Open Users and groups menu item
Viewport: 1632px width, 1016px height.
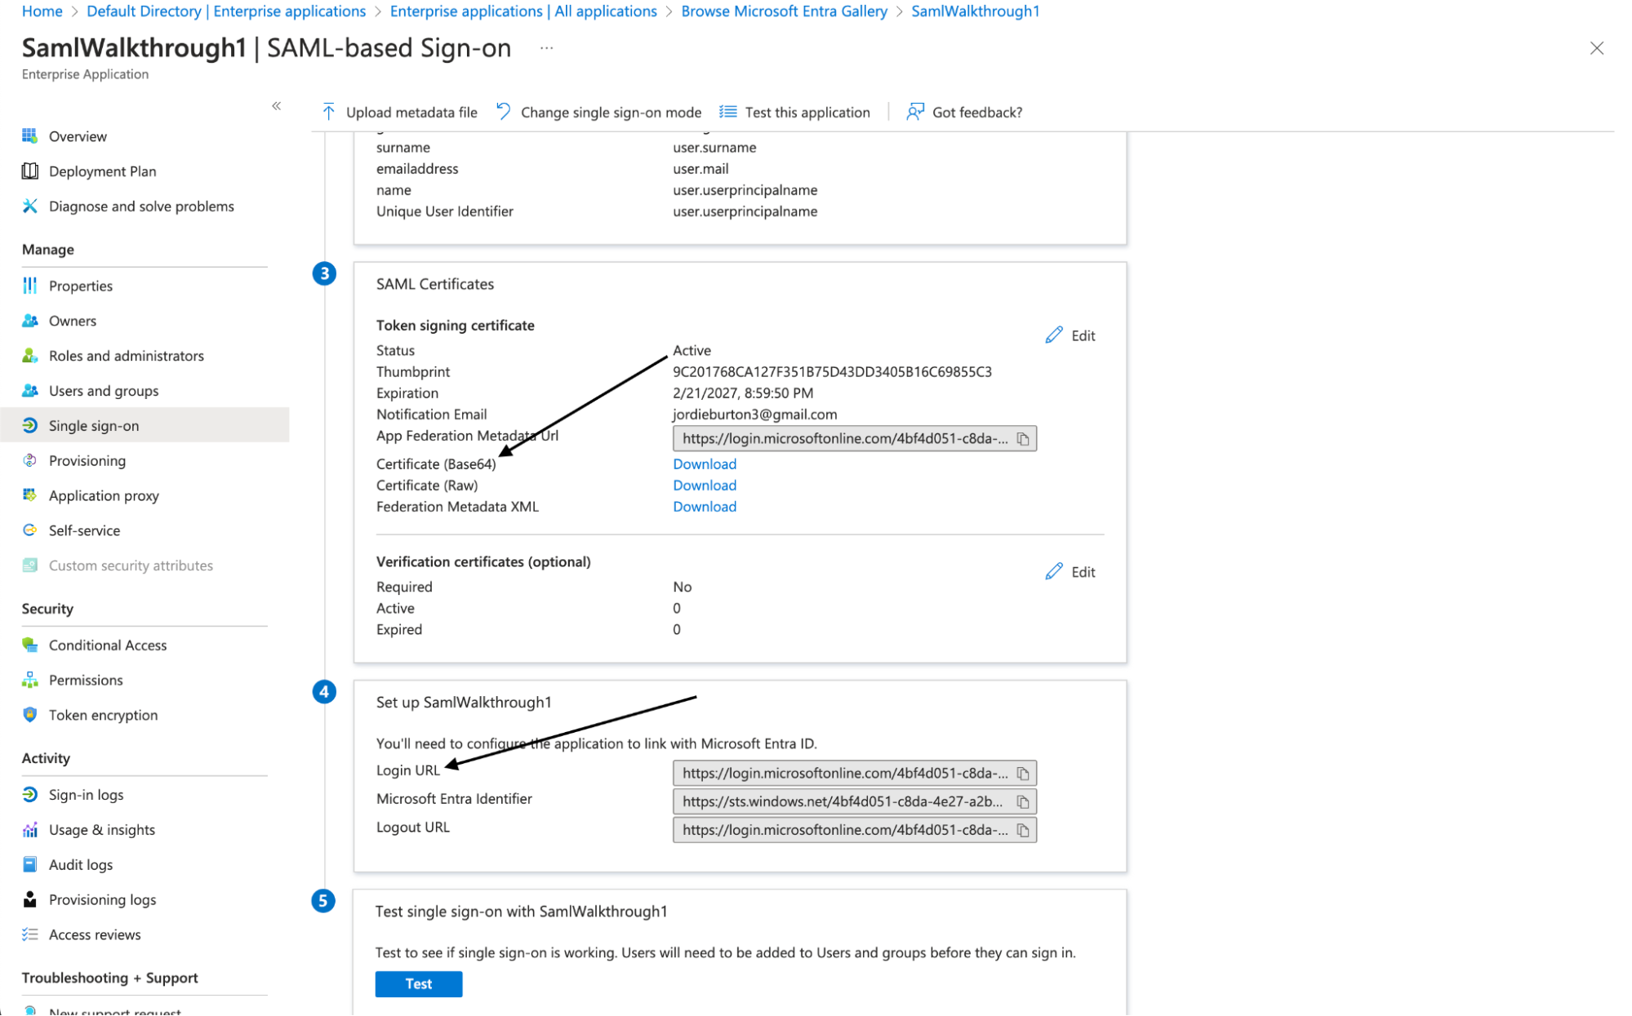tap(104, 391)
